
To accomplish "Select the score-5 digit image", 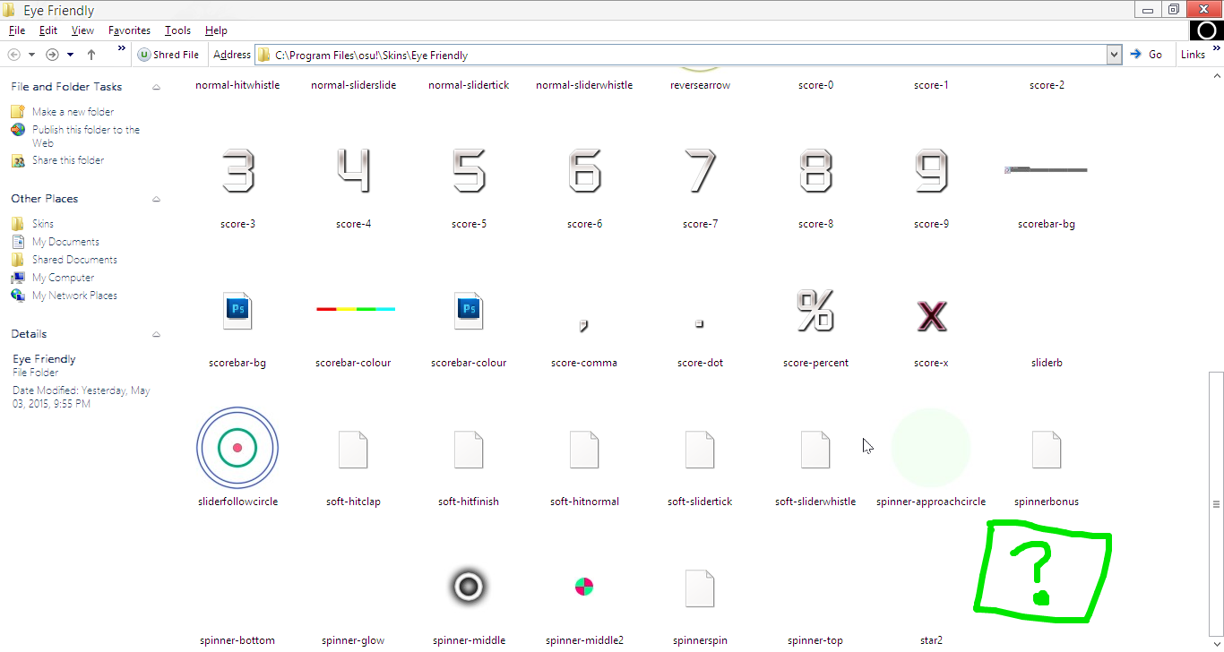I will [469, 171].
